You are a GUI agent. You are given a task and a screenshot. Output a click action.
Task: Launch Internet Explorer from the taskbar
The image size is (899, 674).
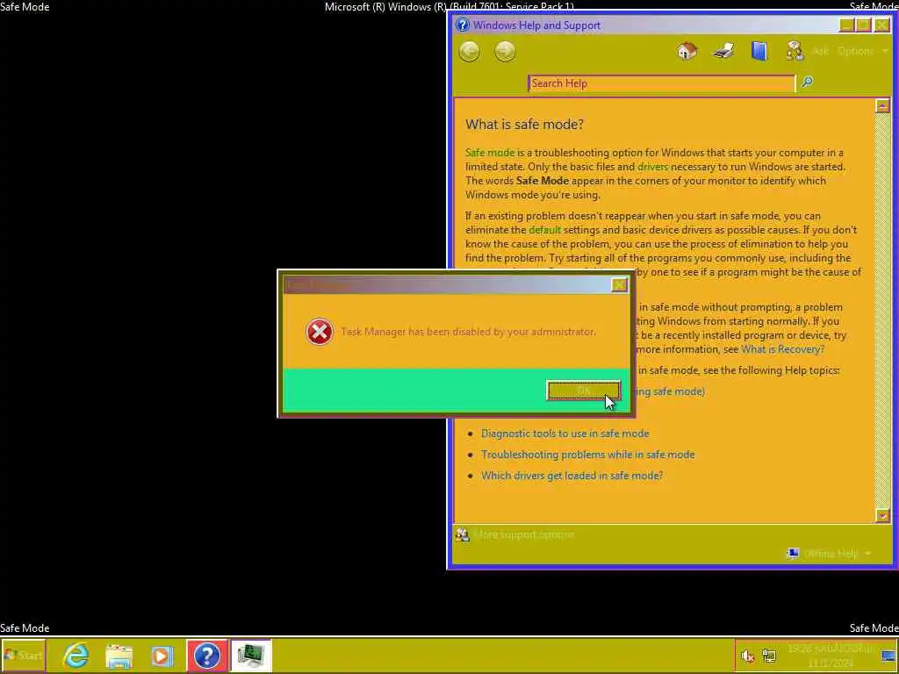(76, 655)
